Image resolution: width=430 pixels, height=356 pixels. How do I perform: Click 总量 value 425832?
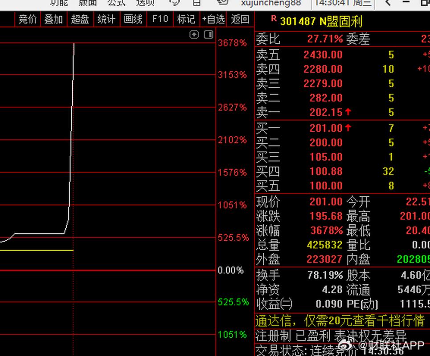[325, 245]
